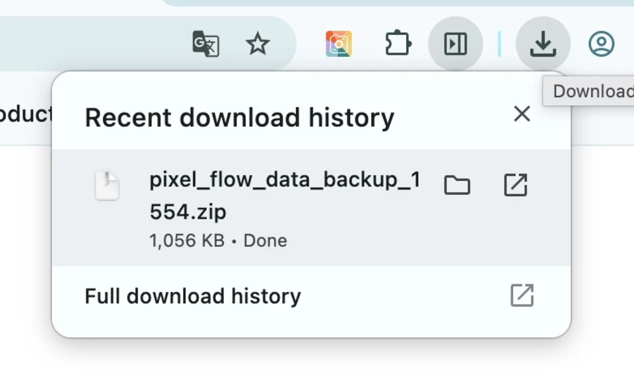Click the pixel_flow_data_backup_1554.zip file name
Image resolution: width=634 pixels, height=370 pixels.
[x=285, y=196]
